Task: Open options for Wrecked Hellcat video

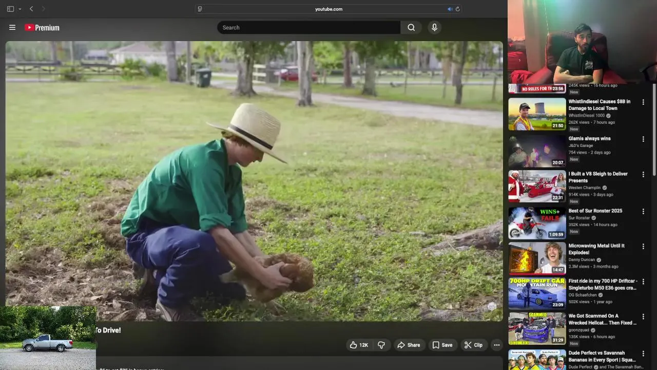Action: (x=643, y=317)
